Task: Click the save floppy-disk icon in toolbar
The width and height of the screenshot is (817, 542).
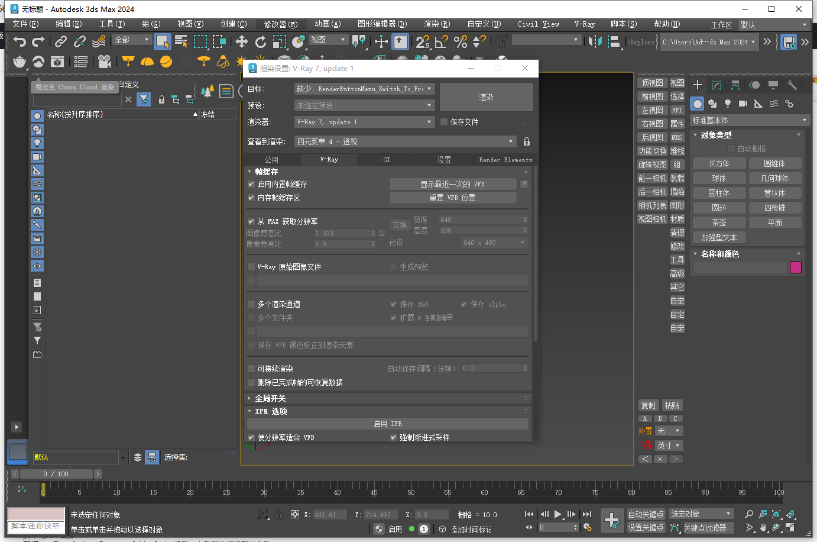Action: pyautogui.click(x=789, y=41)
